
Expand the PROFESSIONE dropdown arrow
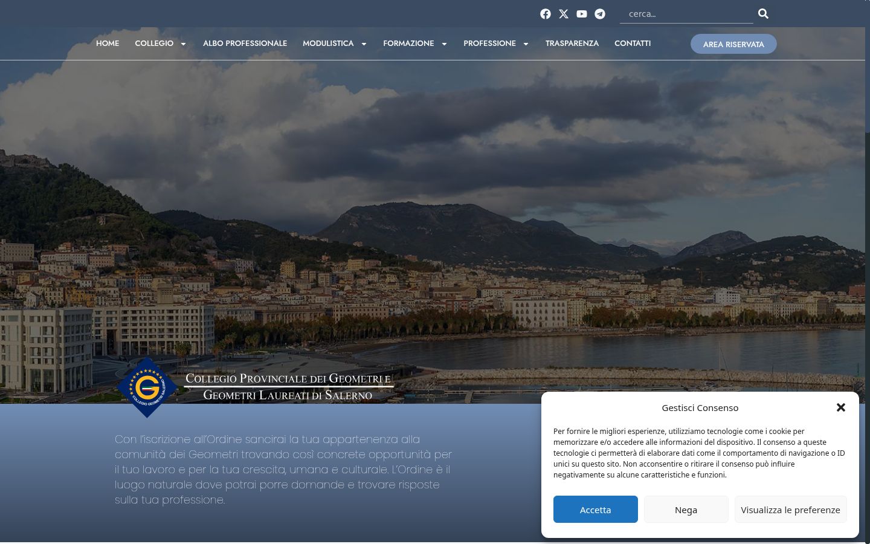click(x=526, y=44)
